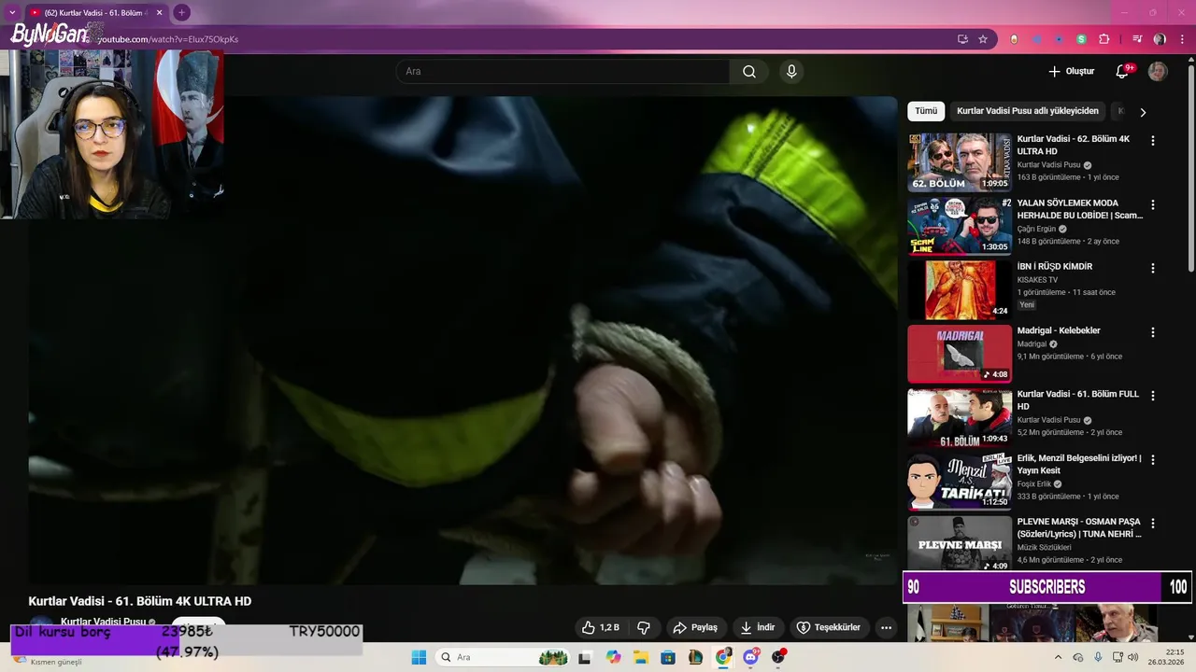This screenshot has height=672, width=1196.
Task: Open the Windows Start menu
Action: pos(418,657)
